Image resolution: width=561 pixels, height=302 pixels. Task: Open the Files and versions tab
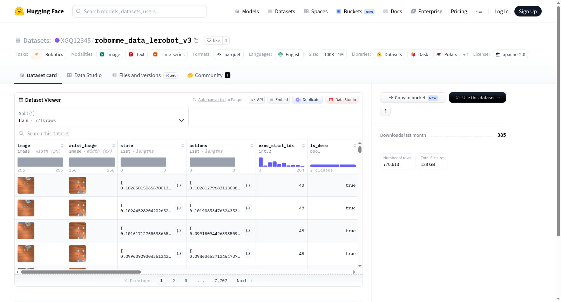click(144, 75)
